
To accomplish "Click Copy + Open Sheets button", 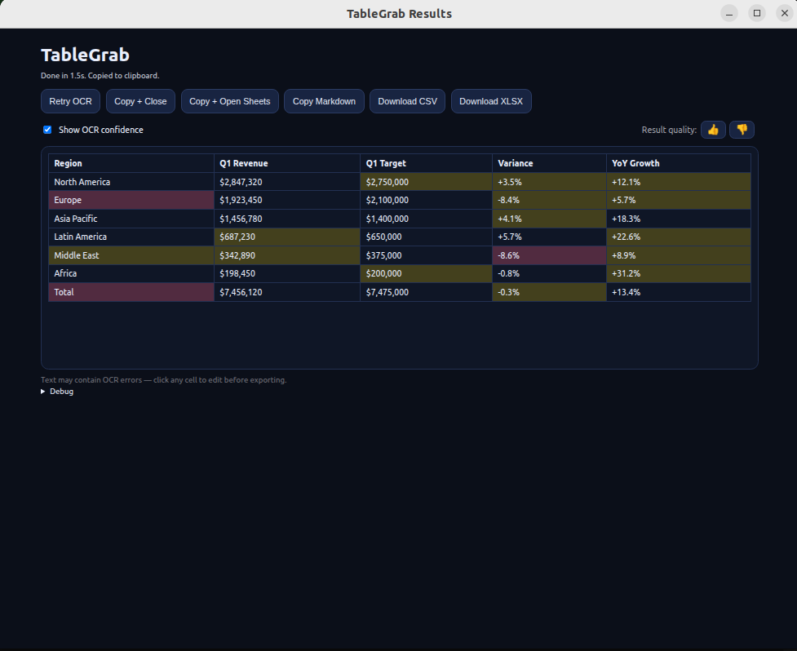I will 230,101.
